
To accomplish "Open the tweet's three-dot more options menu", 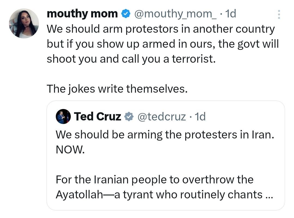I will (x=279, y=14).
